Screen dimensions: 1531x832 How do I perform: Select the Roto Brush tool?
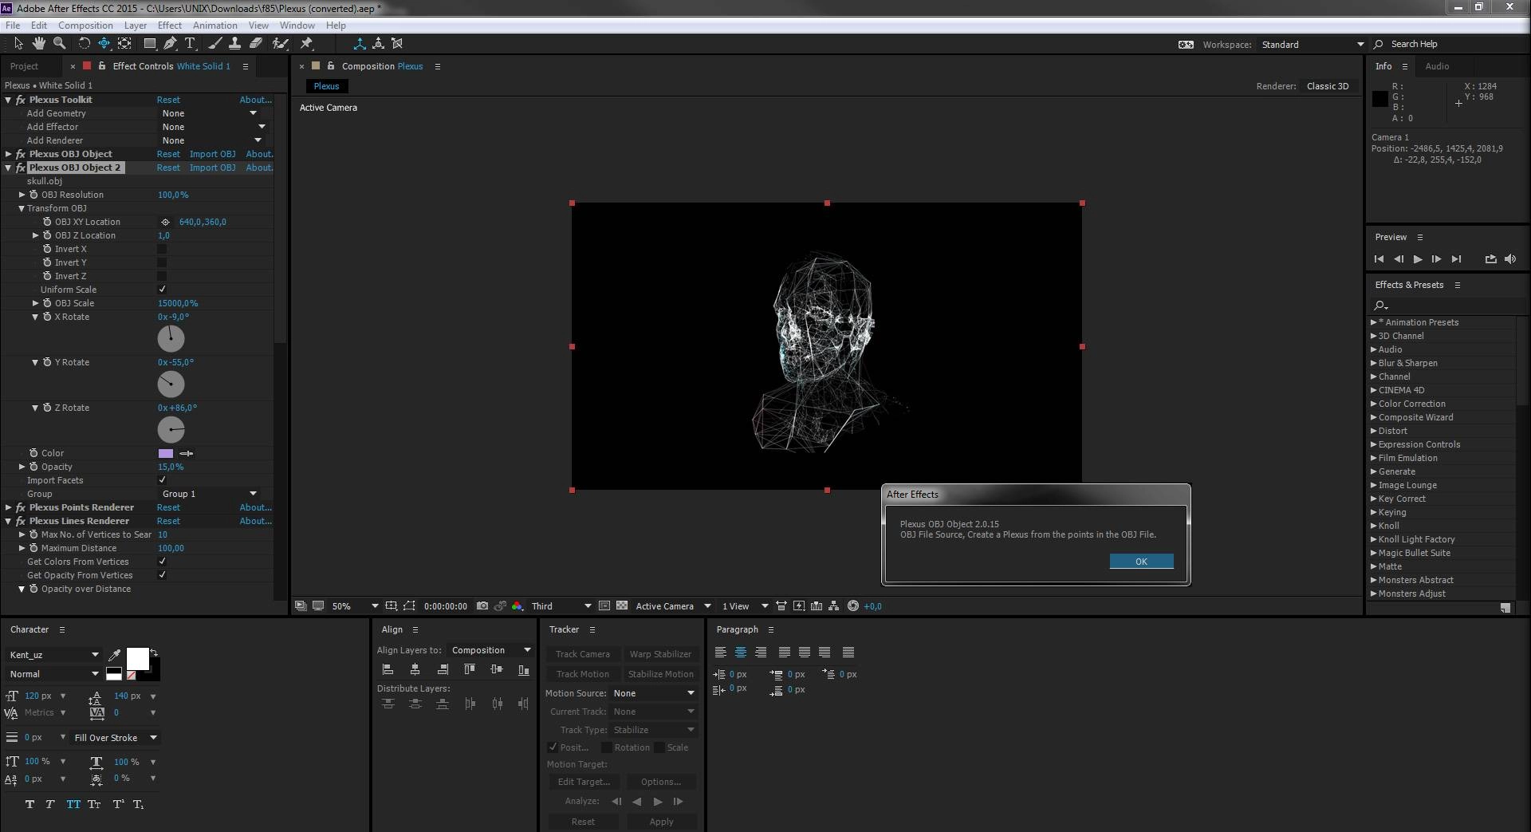click(280, 43)
